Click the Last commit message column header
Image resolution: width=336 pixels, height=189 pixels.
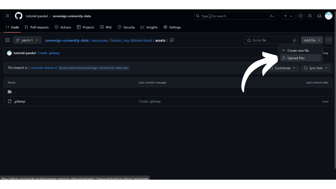point(153,82)
